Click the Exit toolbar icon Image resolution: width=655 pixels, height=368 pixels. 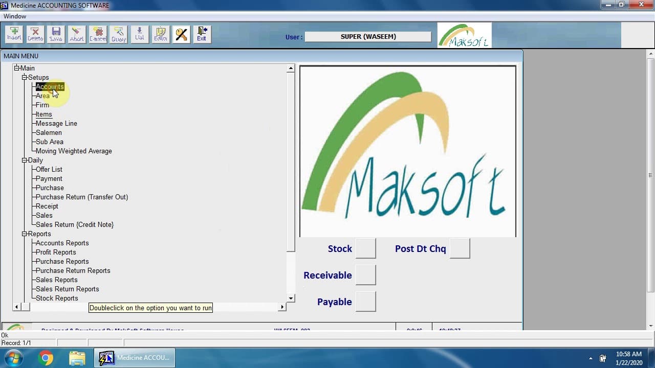(x=202, y=34)
